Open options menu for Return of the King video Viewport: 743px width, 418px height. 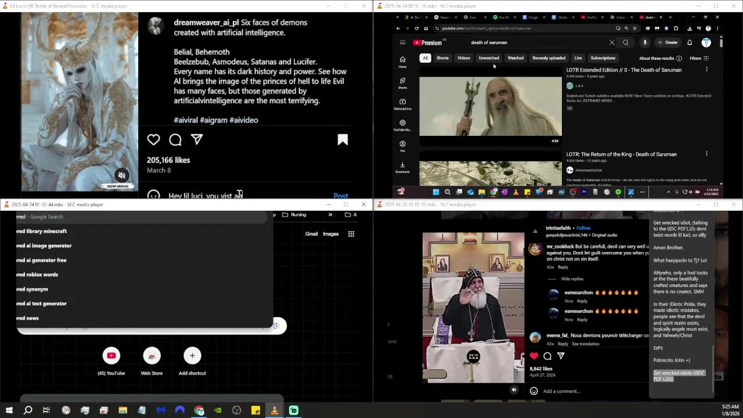706,154
